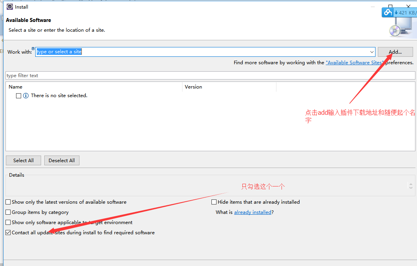The height and width of the screenshot is (266, 417).
Task: Uncheck 'Contact all update sites during install'
Action: pyautogui.click(x=8, y=232)
